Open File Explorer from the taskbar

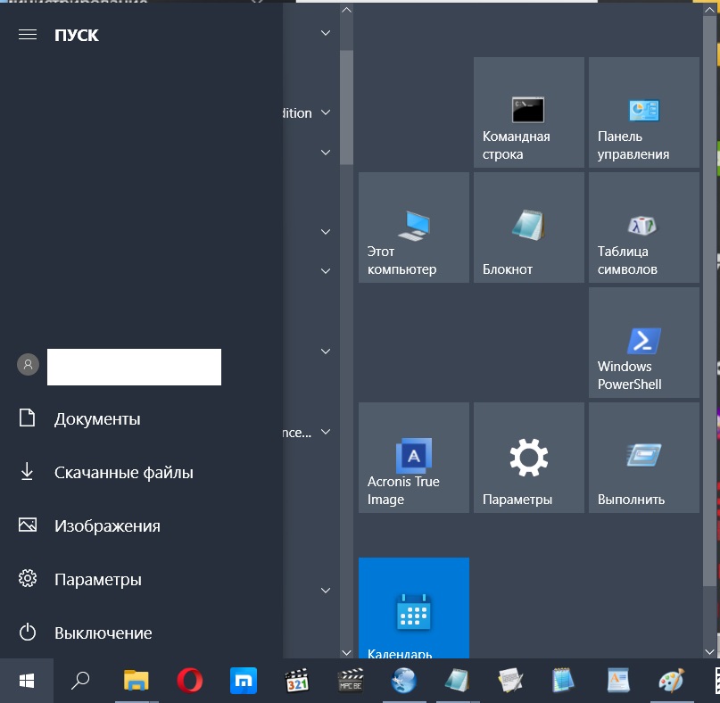pyautogui.click(x=136, y=681)
